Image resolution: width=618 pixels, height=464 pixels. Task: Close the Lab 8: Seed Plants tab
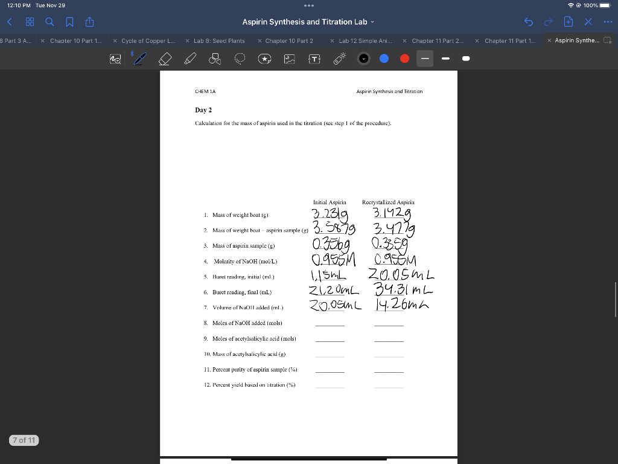click(x=187, y=40)
